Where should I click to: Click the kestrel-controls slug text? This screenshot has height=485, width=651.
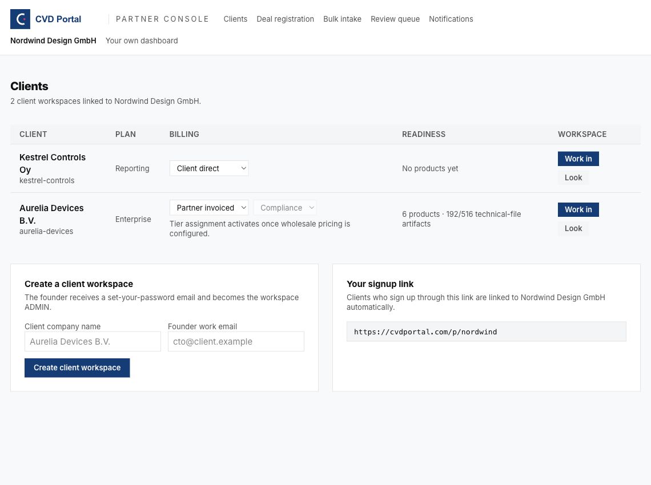coord(47,180)
